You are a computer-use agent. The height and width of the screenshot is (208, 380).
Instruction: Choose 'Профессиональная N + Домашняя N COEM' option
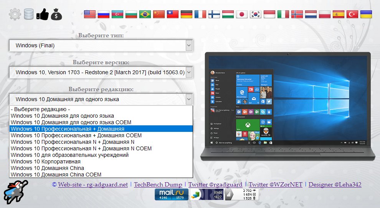tap(101, 148)
